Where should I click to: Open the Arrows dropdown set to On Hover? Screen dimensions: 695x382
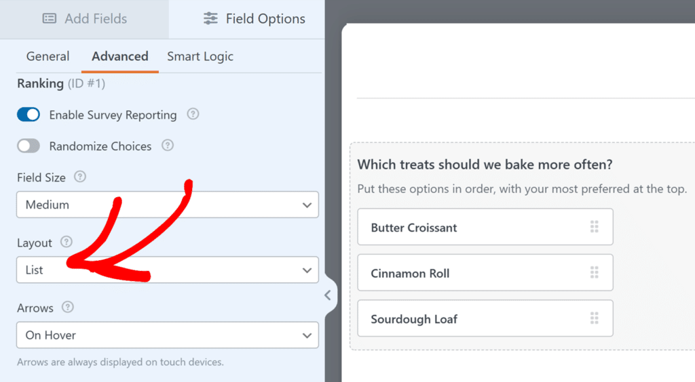(x=168, y=335)
